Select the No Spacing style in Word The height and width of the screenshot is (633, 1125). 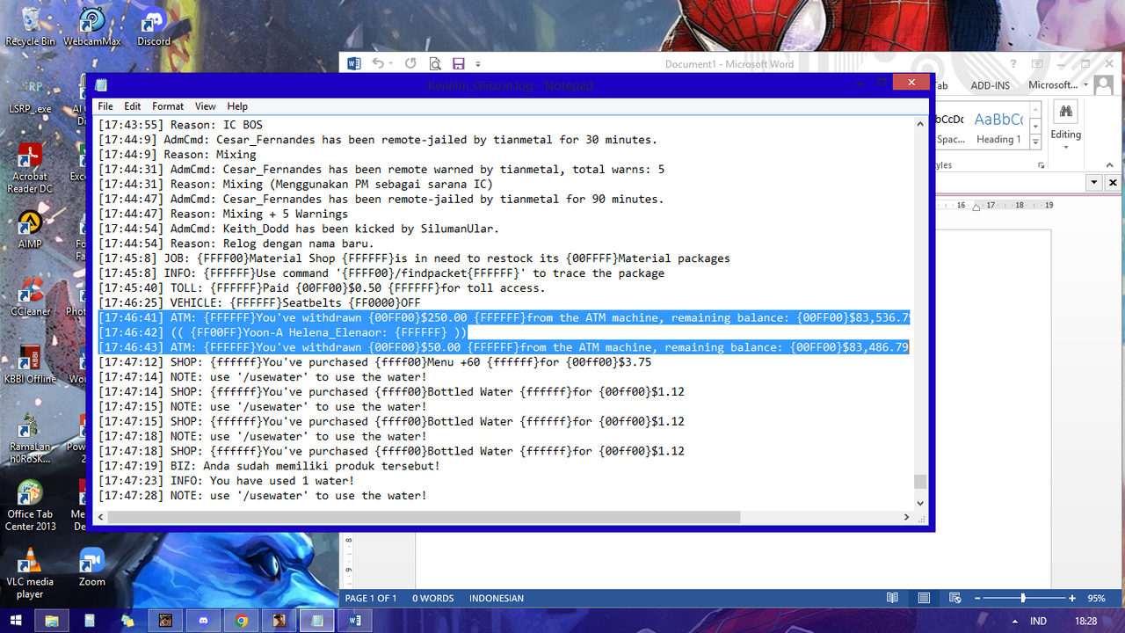(x=949, y=127)
